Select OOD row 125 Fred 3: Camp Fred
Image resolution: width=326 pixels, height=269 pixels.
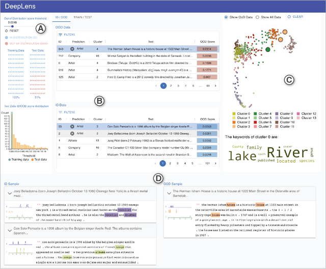pyautogui.click(x=138, y=77)
